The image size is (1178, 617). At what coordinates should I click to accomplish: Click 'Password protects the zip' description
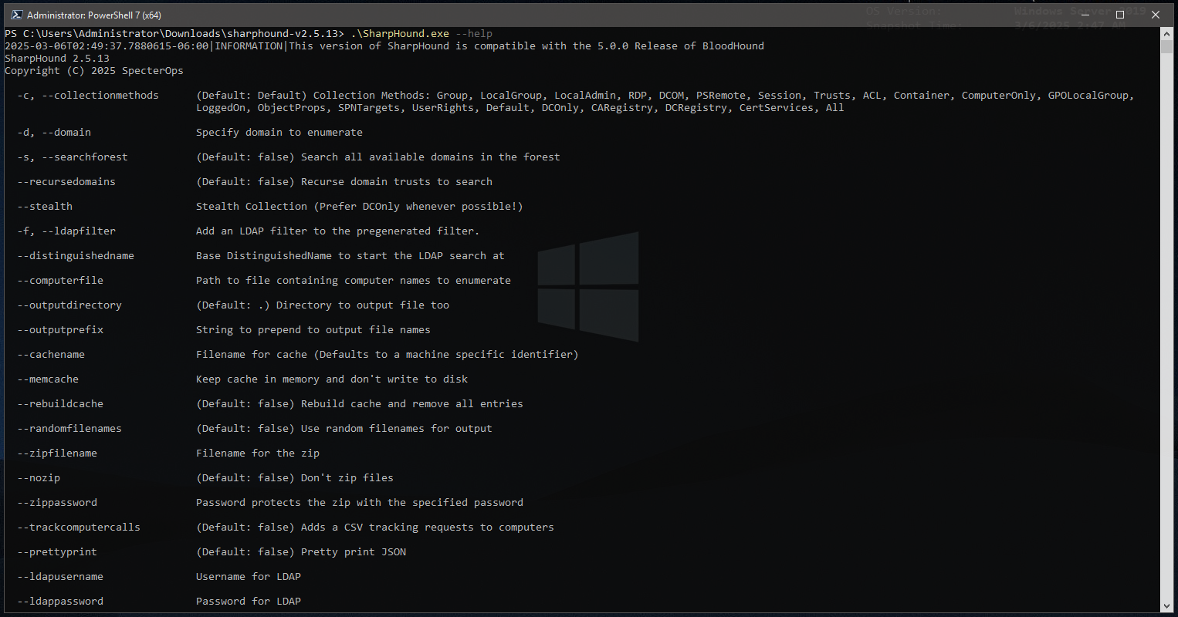tap(360, 503)
